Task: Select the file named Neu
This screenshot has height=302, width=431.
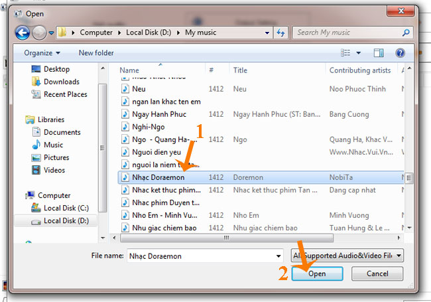Action: pyautogui.click(x=139, y=89)
